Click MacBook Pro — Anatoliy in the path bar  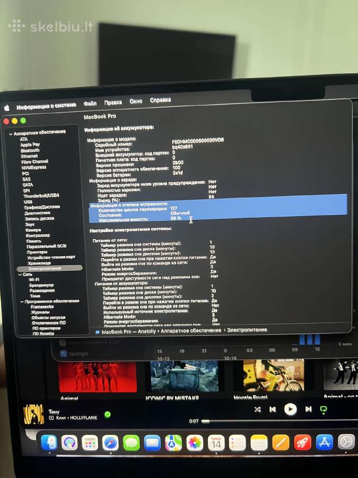point(128,331)
